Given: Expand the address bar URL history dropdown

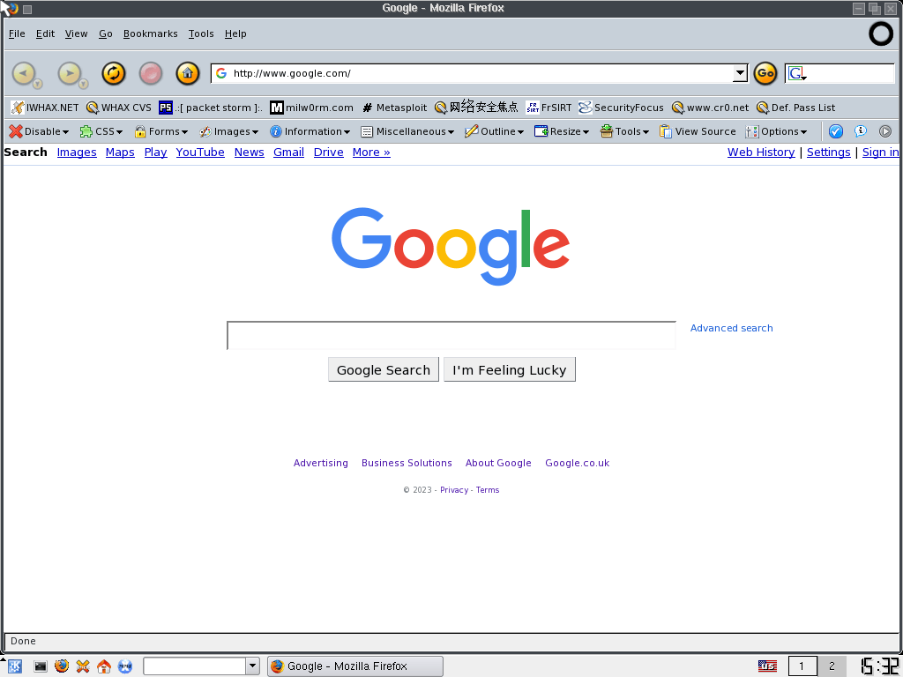Looking at the screenshot, I should [740, 74].
